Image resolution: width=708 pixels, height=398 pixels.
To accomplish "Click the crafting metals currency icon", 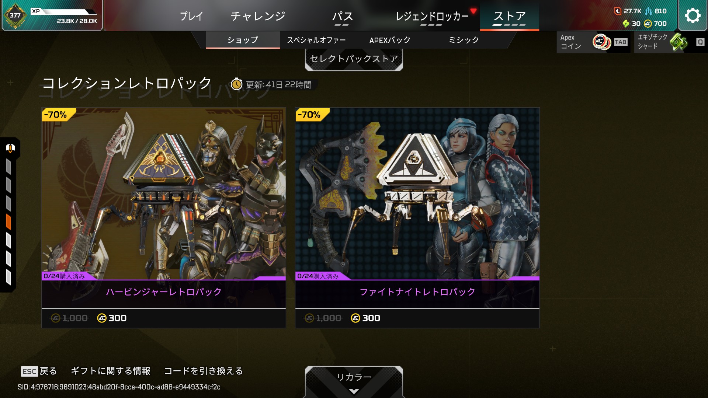I will click(x=649, y=11).
